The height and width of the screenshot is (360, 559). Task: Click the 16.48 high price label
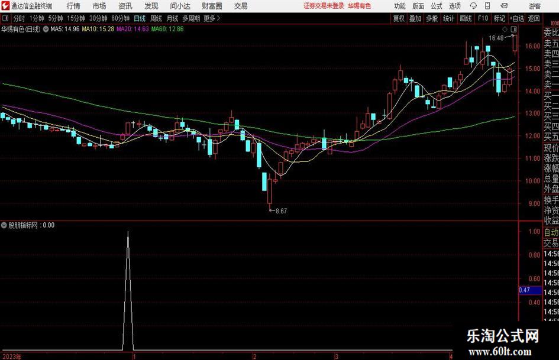496,38
